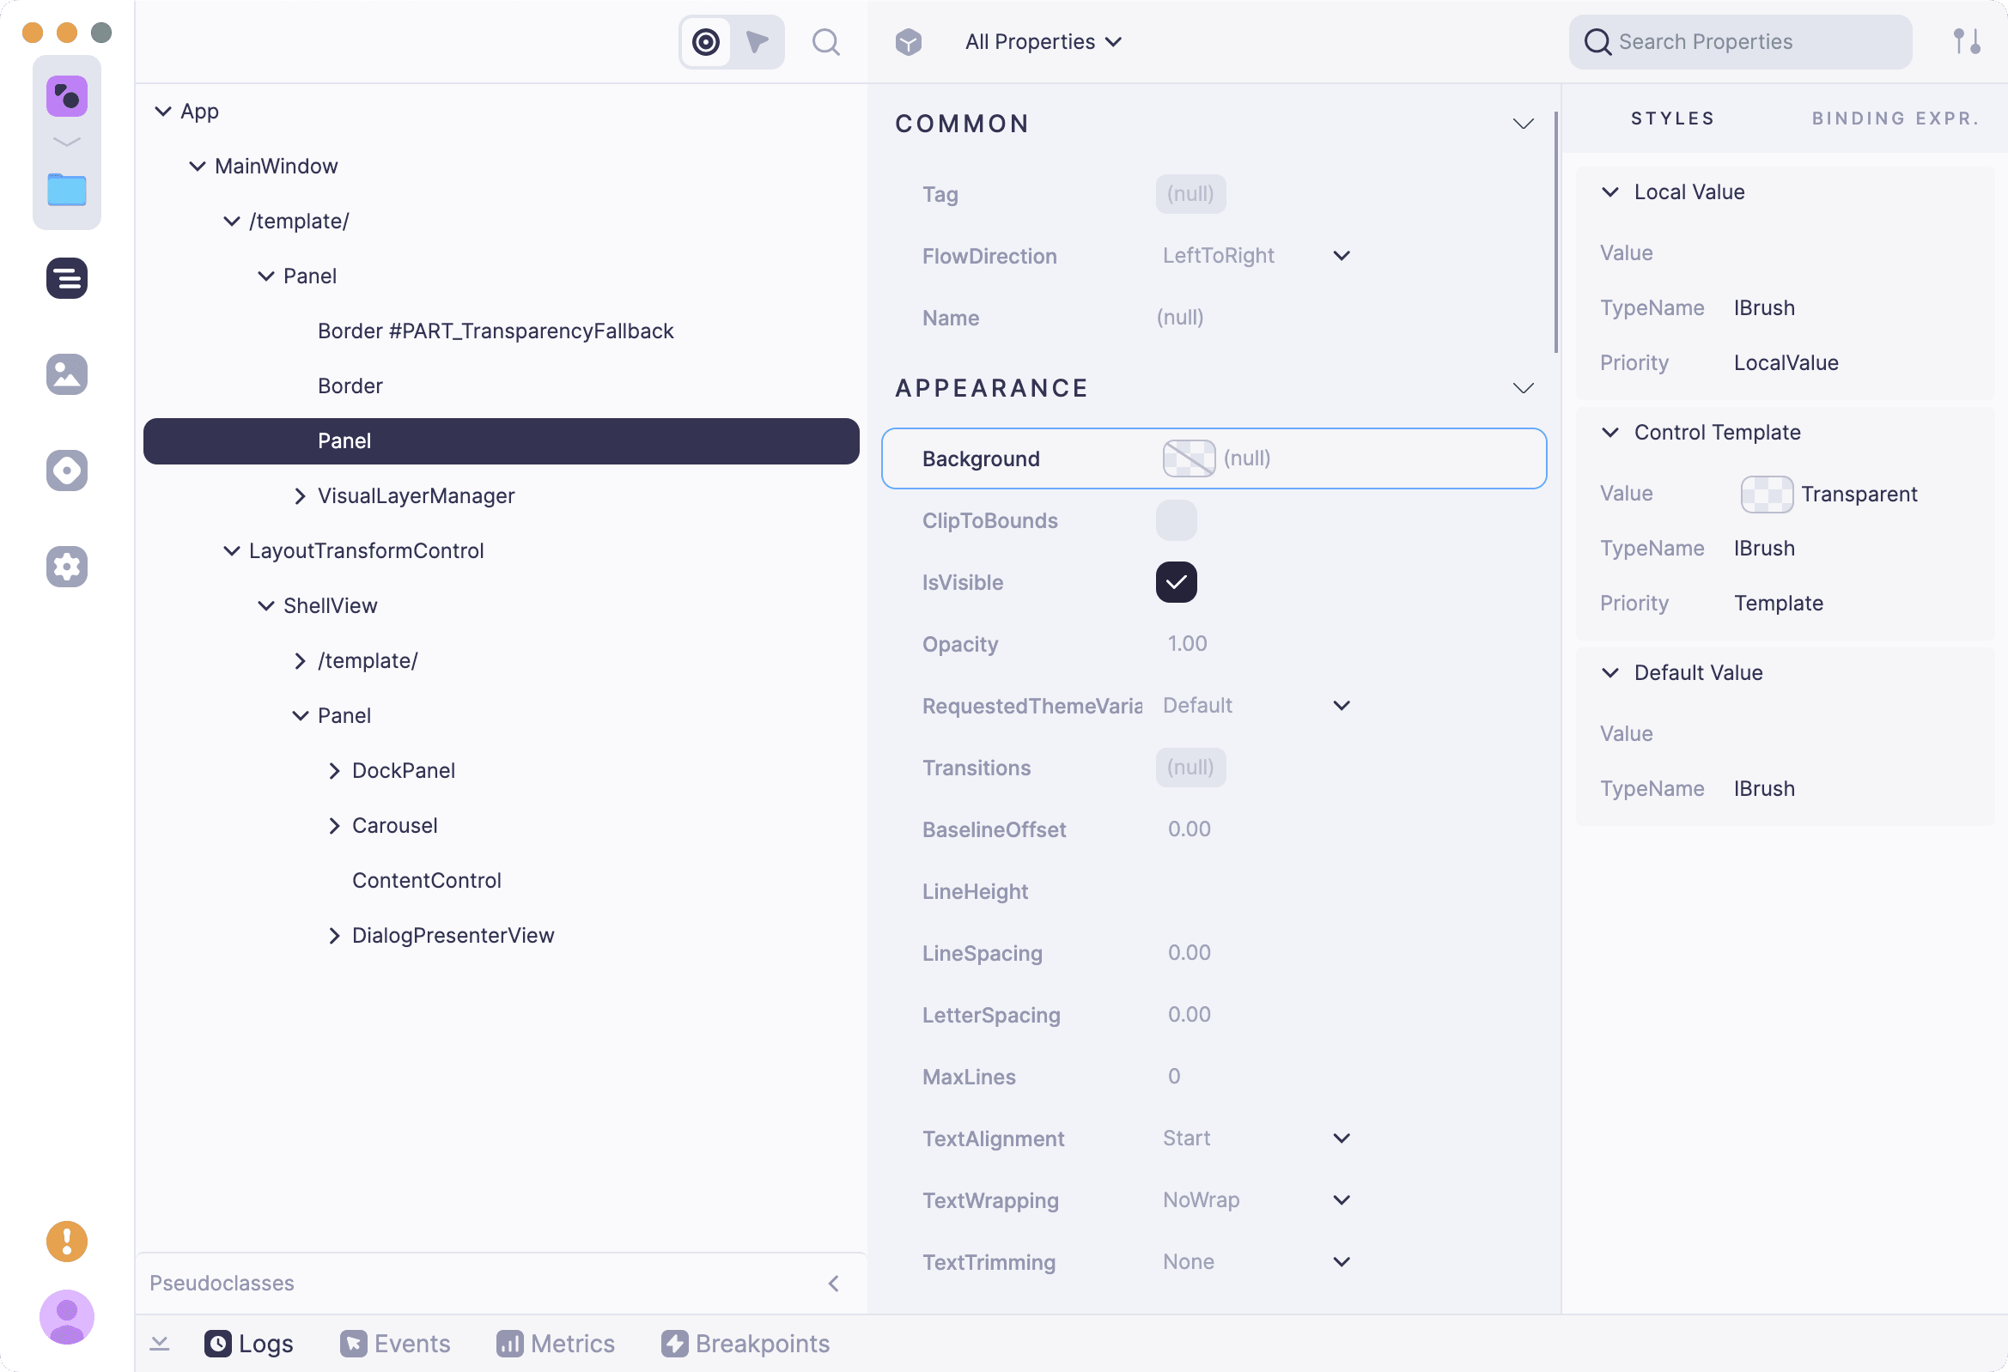
Task: Switch to the Binding Expr. tab
Action: point(1895,118)
